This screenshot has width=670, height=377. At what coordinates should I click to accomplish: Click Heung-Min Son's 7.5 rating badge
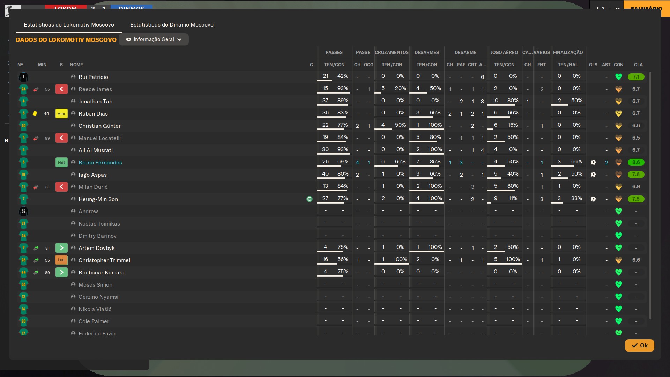[636, 199]
